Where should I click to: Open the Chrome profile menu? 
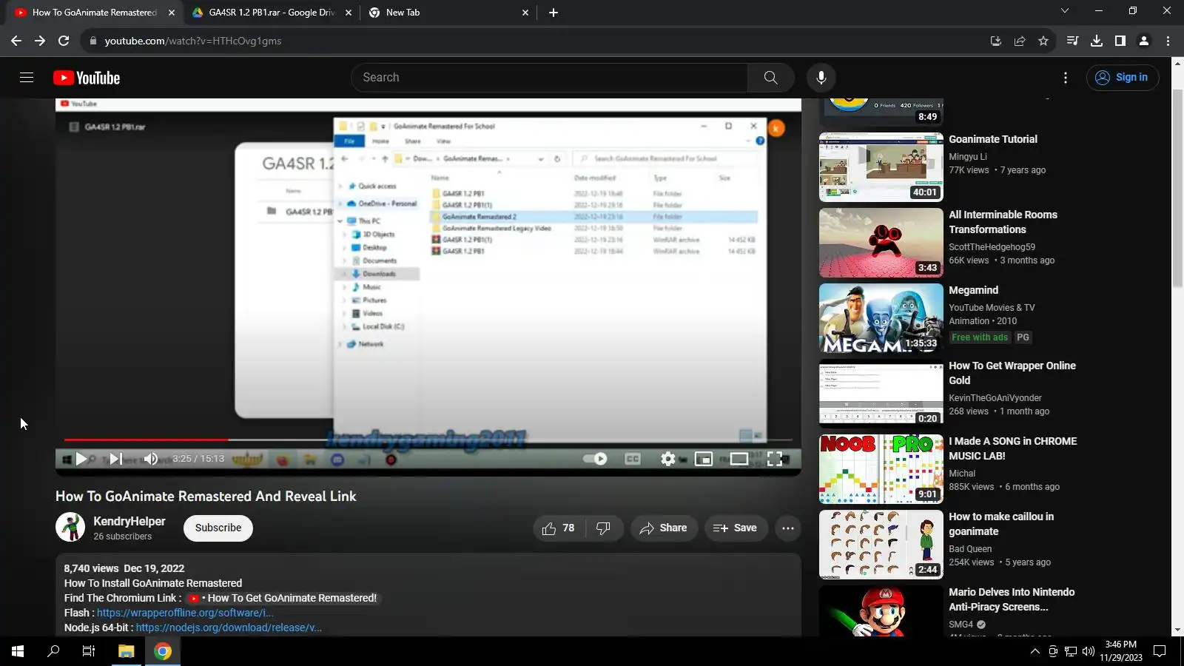point(1144,41)
